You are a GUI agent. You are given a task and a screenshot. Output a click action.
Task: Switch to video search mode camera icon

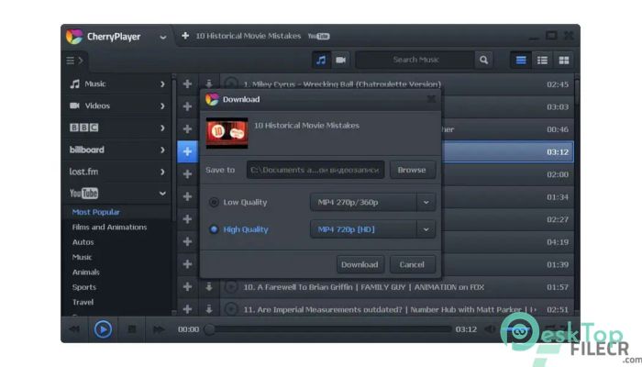click(340, 61)
